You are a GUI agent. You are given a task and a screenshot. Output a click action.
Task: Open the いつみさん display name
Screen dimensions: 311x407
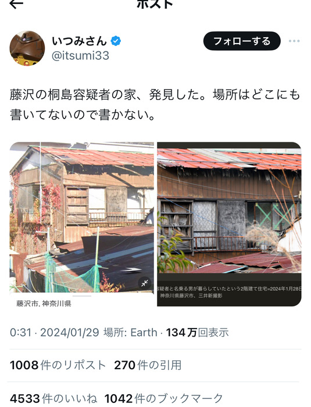click(x=80, y=41)
